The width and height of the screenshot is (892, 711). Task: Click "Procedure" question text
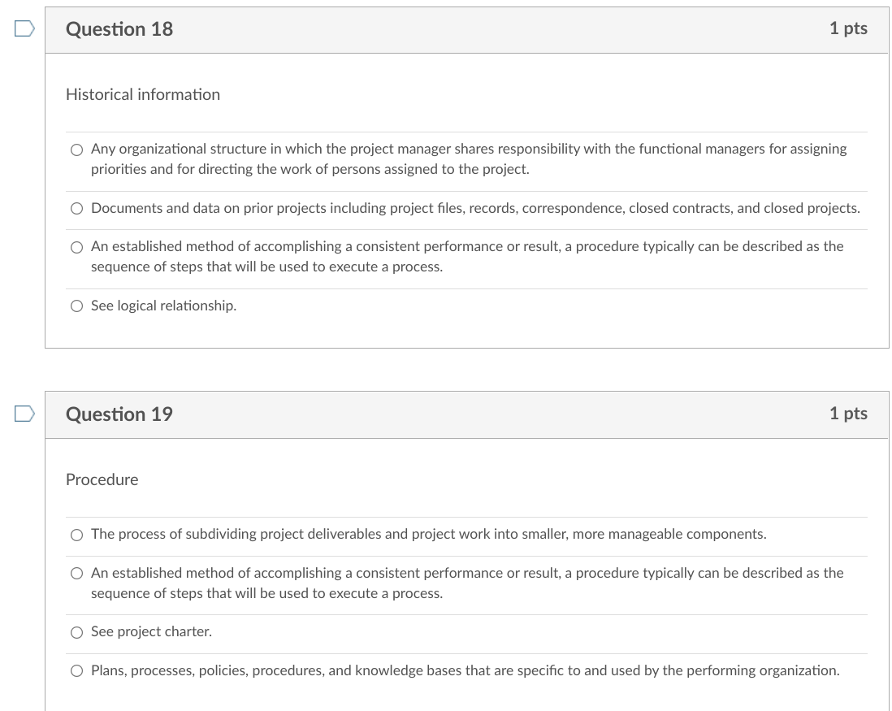tap(102, 479)
